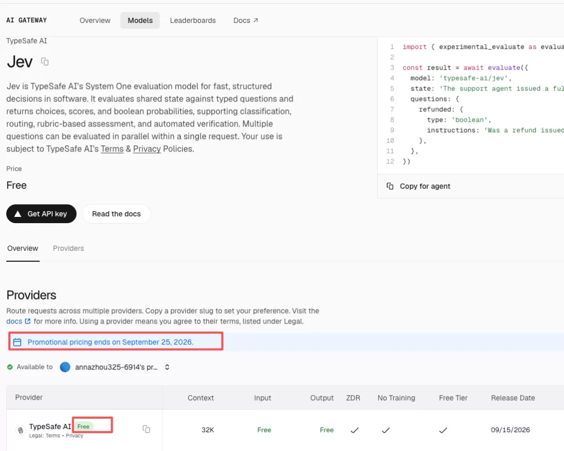Screen dimensions: 564x451
Task: Click the No Training column header
Action: pos(396,398)
